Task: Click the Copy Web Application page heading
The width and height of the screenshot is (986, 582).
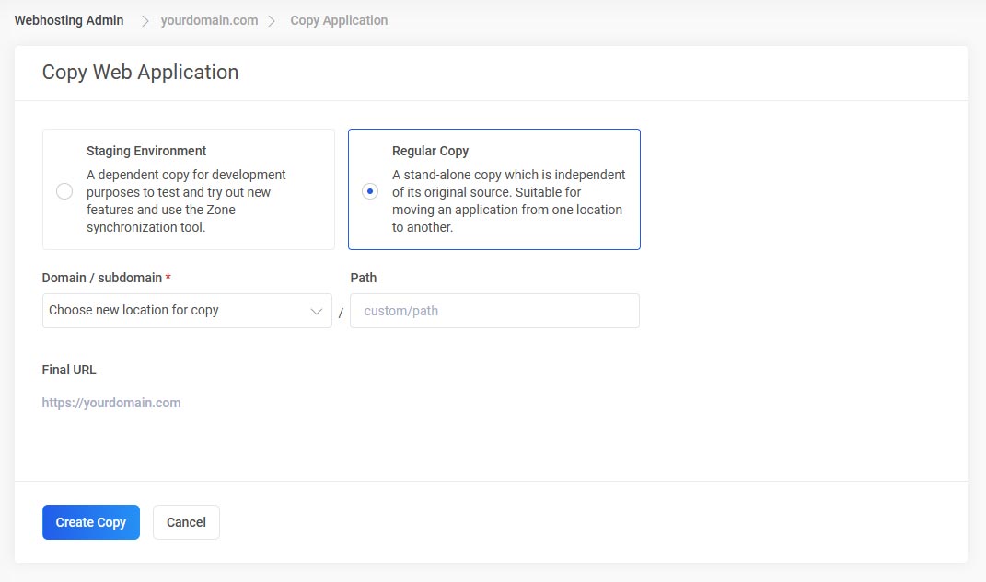Action: tap(139, 72)
